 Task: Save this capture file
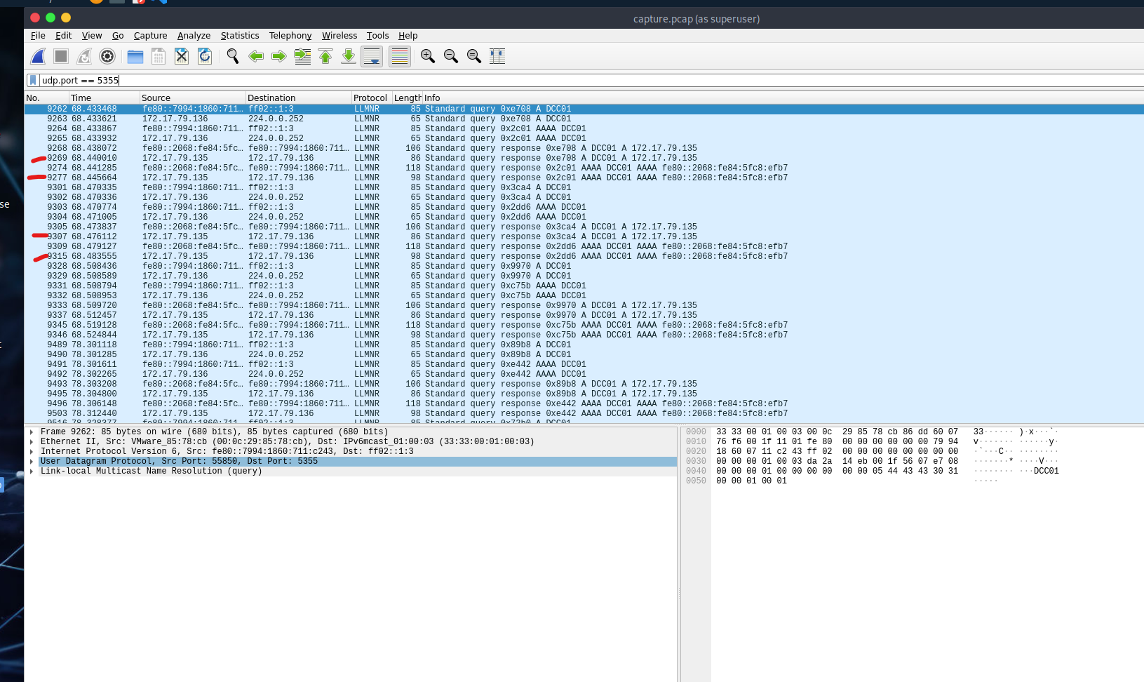click(x=159, y=56)
